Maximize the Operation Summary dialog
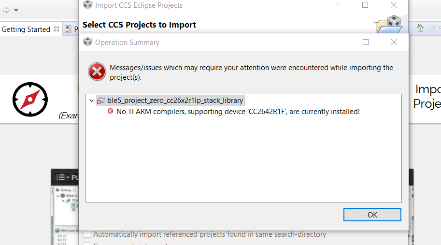441x245 pixels. tap(366, 42)
